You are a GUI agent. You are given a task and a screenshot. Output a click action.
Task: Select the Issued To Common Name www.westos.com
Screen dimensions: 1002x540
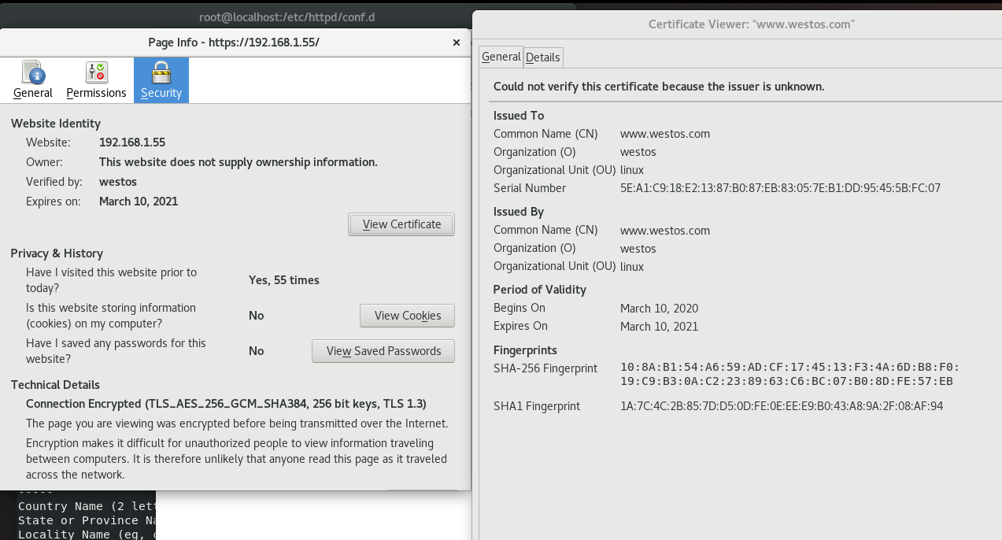coord(665,134)
